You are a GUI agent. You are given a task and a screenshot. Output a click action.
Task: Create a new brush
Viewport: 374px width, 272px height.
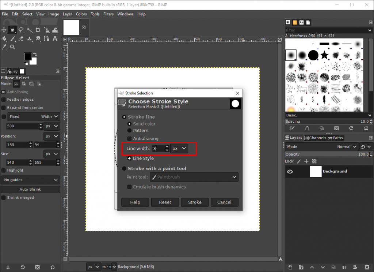click(x=307, y=128)
